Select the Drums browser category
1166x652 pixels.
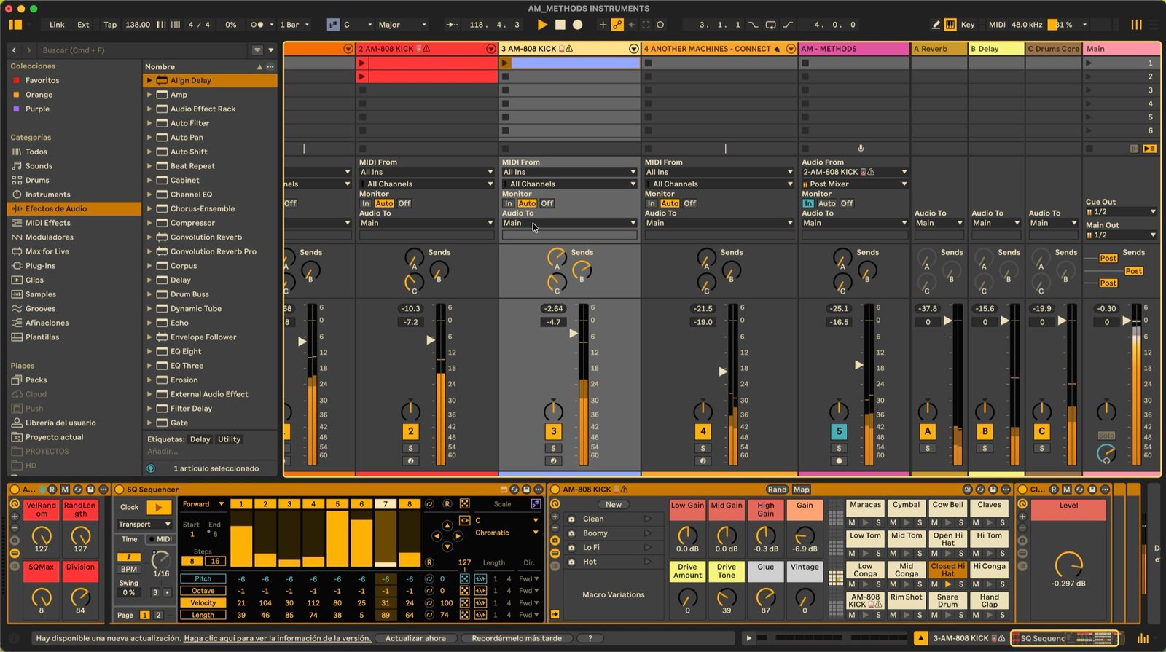tap(38, 181)
